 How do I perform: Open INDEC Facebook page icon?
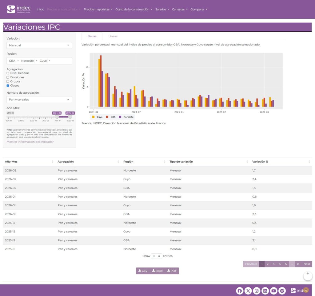coord(240,291)
